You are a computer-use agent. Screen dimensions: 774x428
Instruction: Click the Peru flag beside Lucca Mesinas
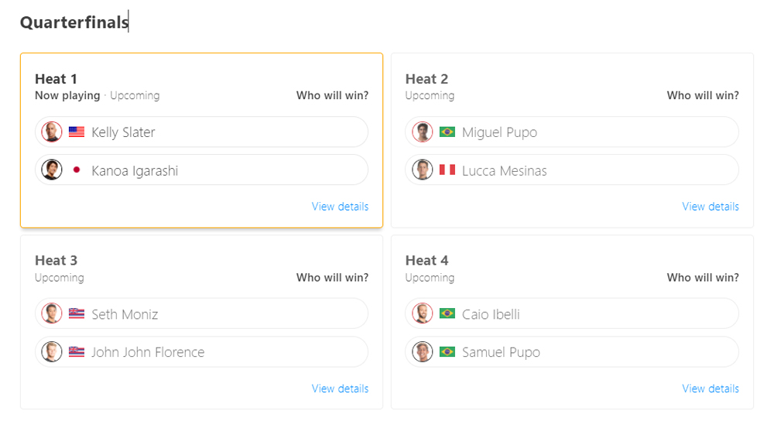pyautogui.click(x=447, y=169)
